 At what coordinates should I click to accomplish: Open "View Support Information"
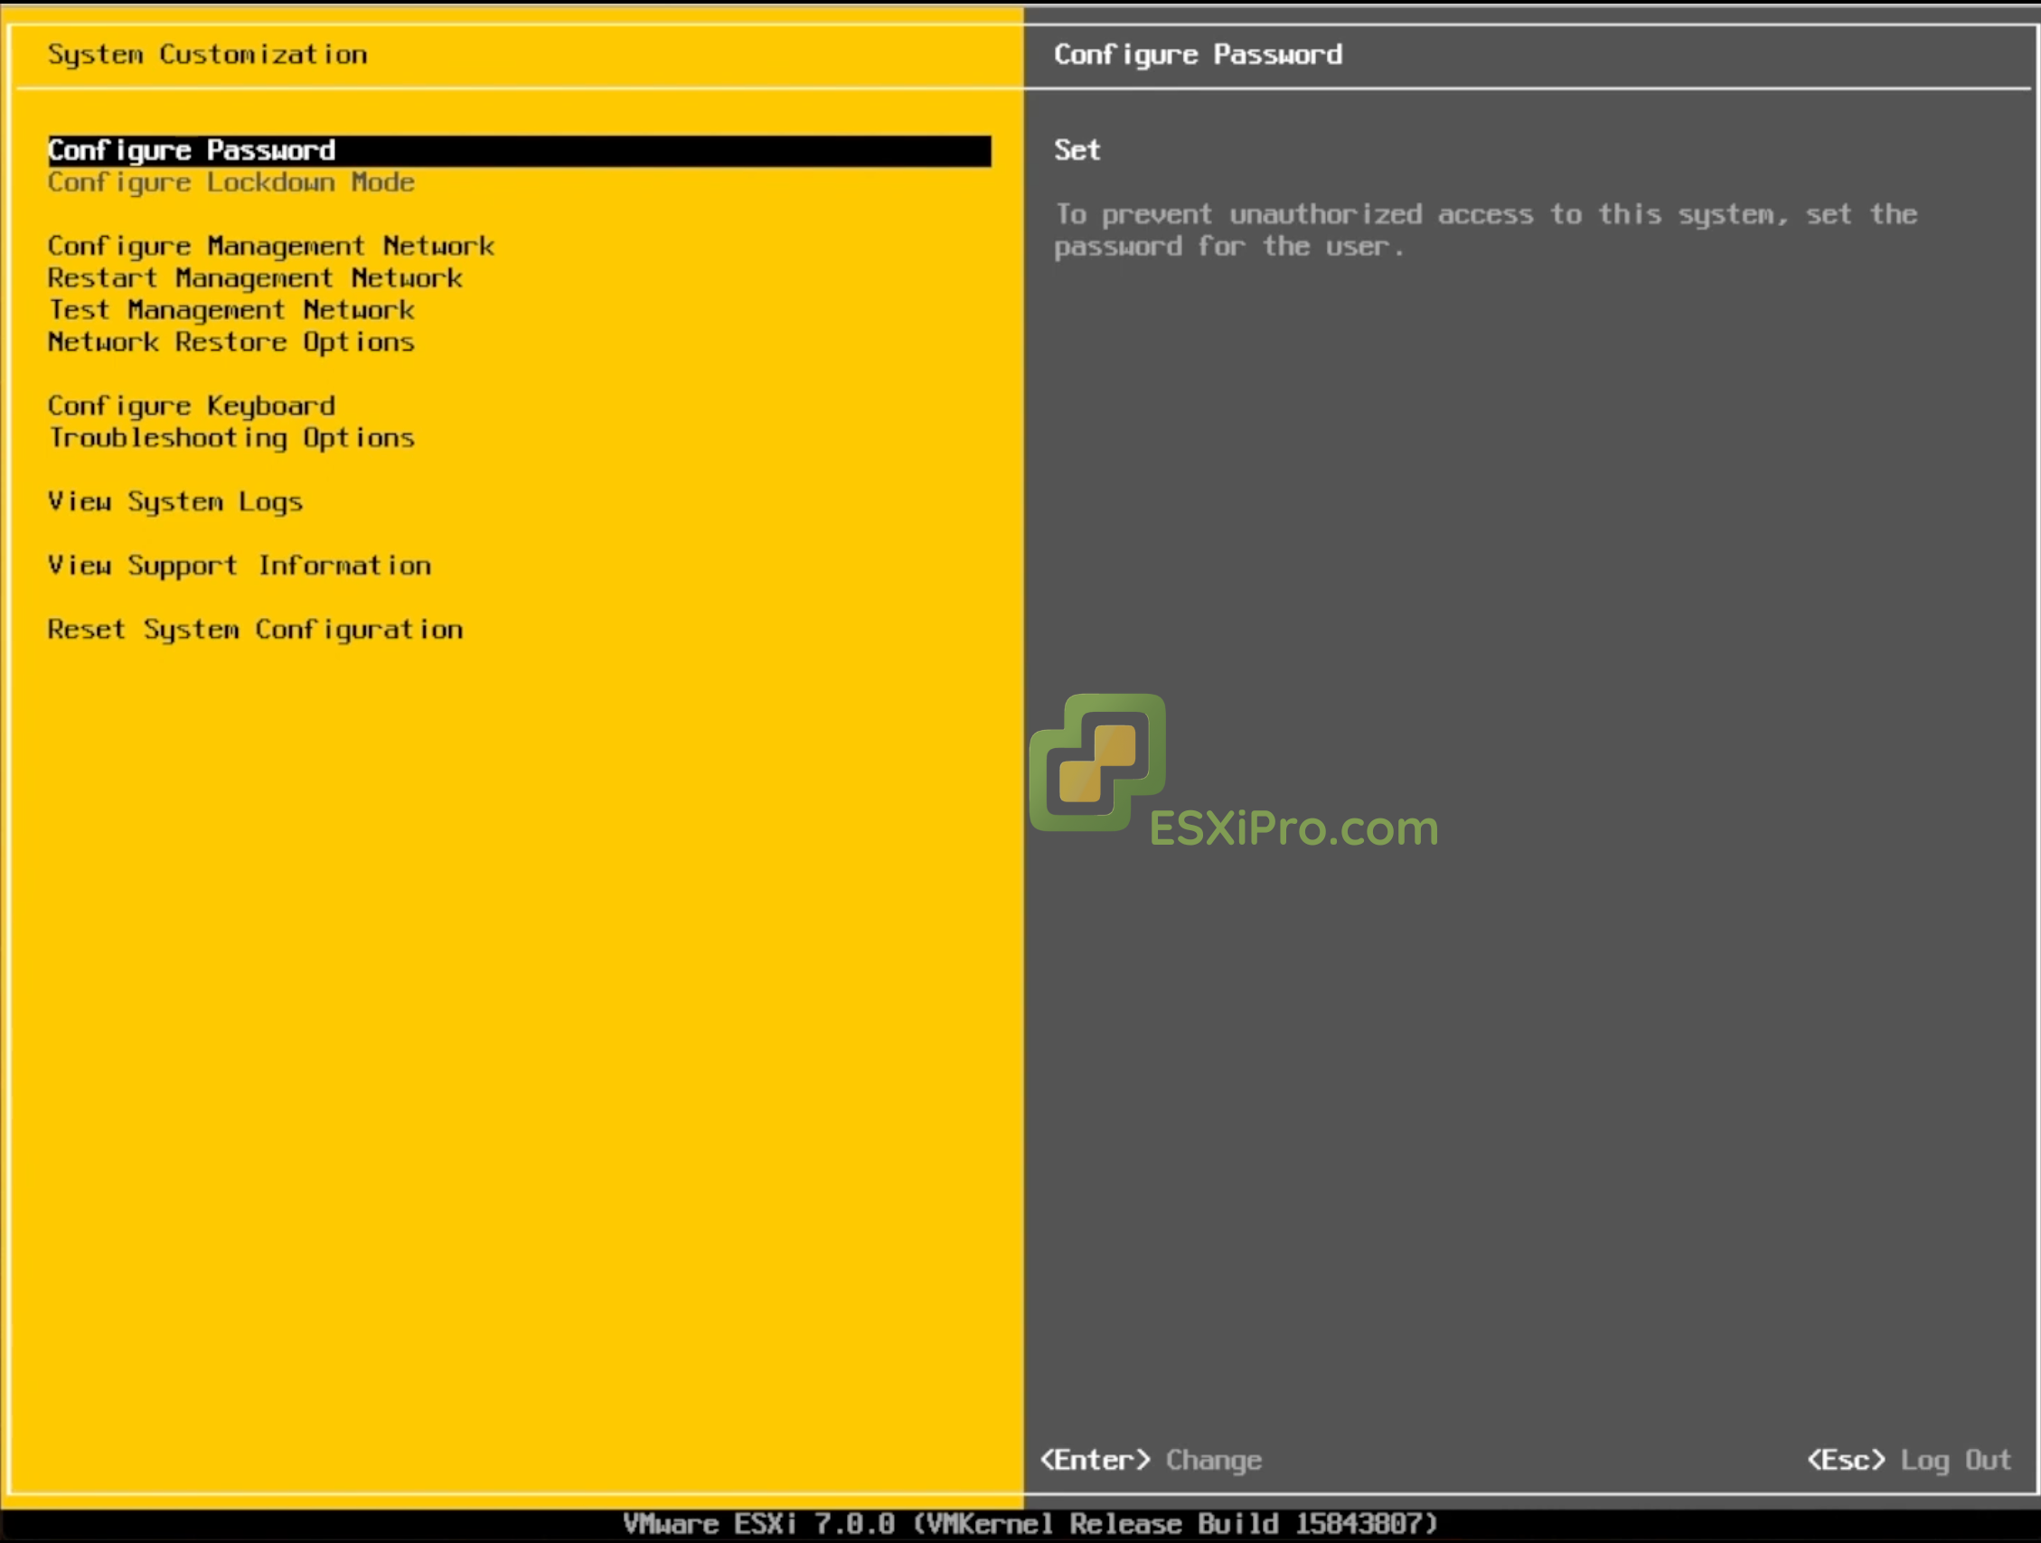240,566
